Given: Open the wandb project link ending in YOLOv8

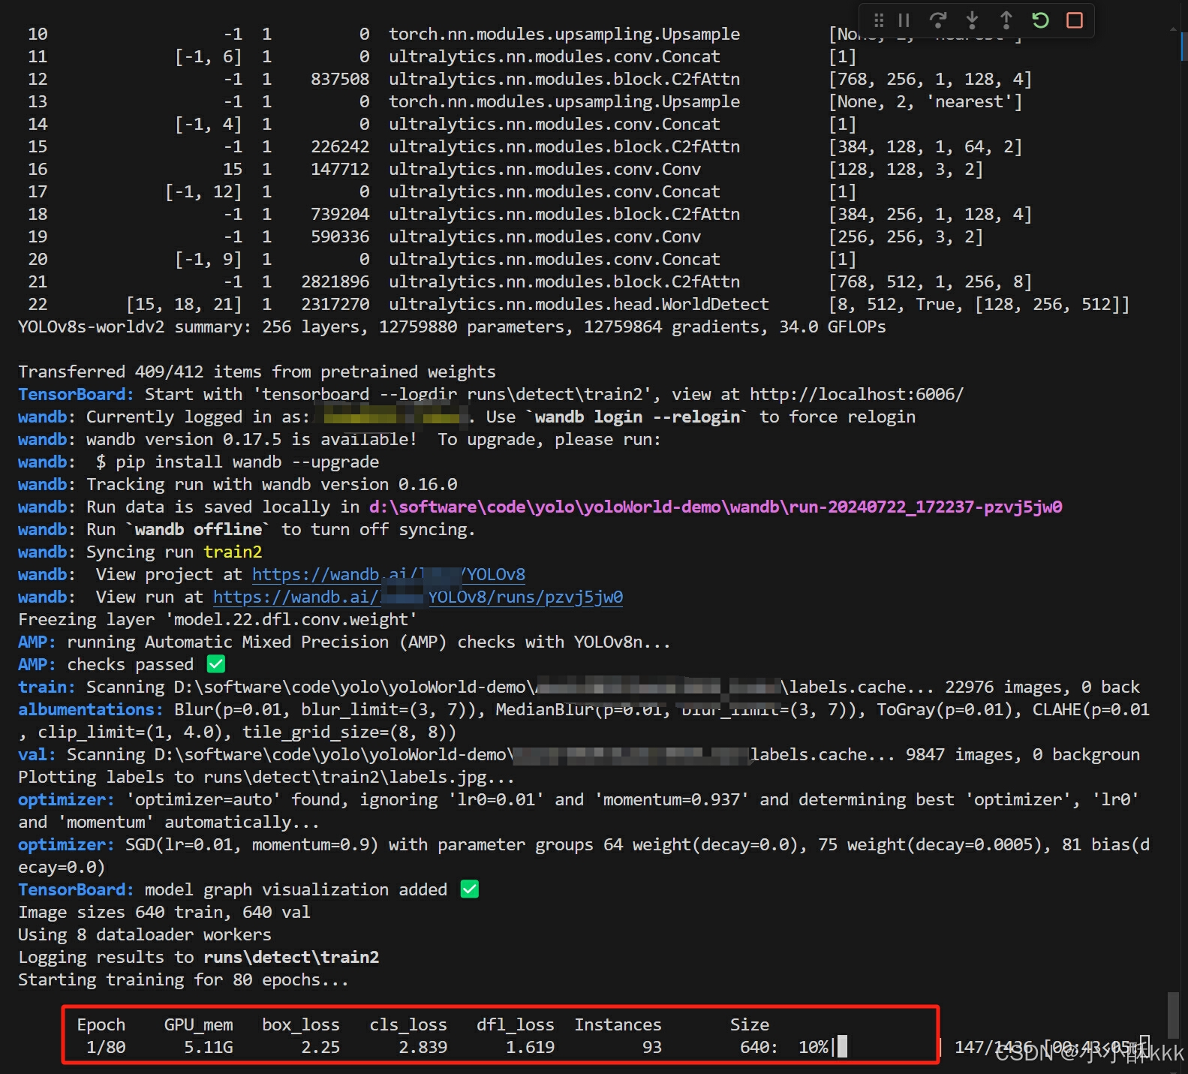Looking at the screenshot, I should tap(389, 575).
